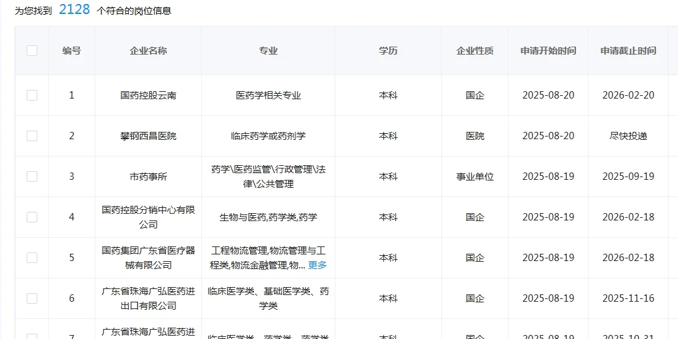Open company 国药控股分销中心有限公司
Image resolution: width=678 pixels, height=339 pixels.
tap(148, 217)
